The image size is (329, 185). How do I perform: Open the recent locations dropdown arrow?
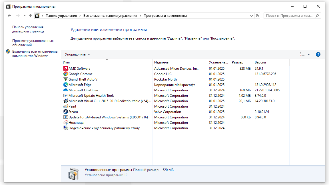coord(25,16)
